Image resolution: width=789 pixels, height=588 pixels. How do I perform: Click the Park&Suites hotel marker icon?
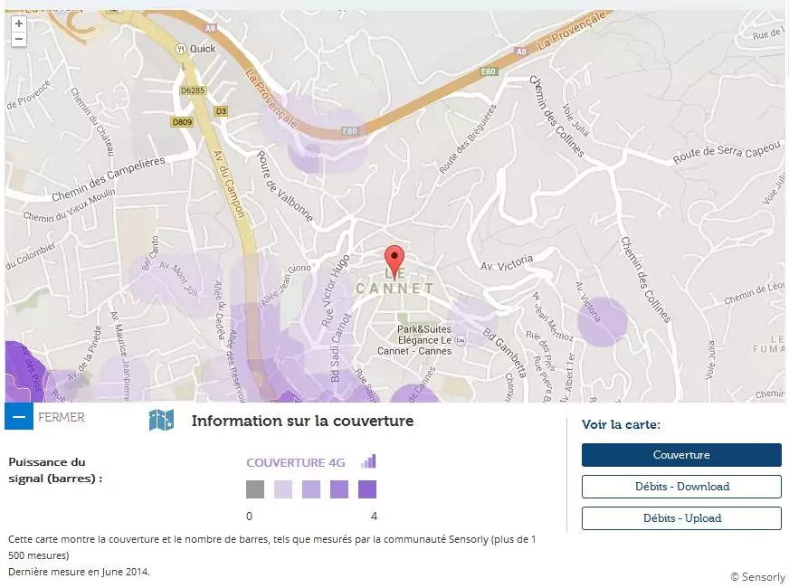(x=462, y=341)
